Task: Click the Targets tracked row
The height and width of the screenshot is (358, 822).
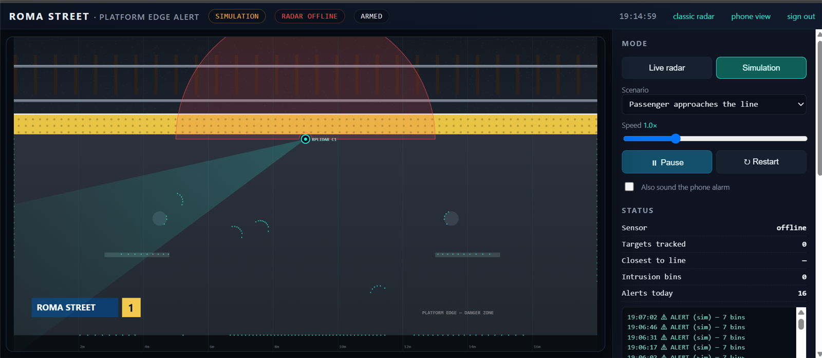Action: [x=714, y=244]
